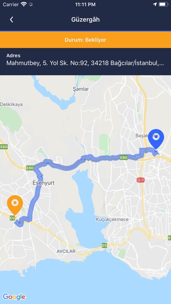Tap the AVCILAR label on map
171x304 pixels.
66,251
